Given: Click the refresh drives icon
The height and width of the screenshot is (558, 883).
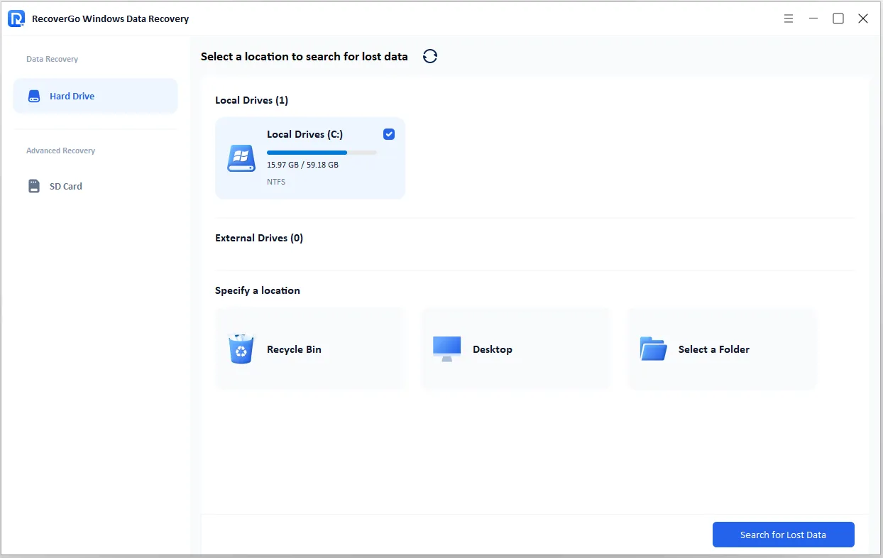Looking at the screenshot, I should (430, 57).
